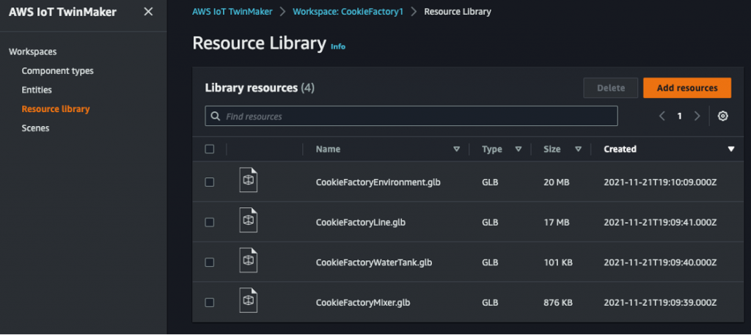
Task: Click the 101 KB size value
Action: [x=558, y=262]
